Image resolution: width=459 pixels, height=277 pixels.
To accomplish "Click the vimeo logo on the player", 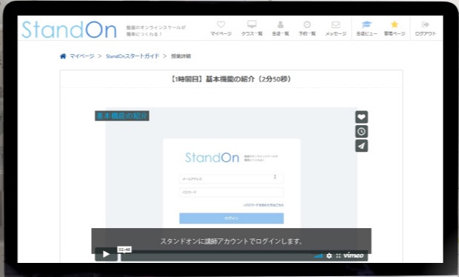I will tap(353, 256).
